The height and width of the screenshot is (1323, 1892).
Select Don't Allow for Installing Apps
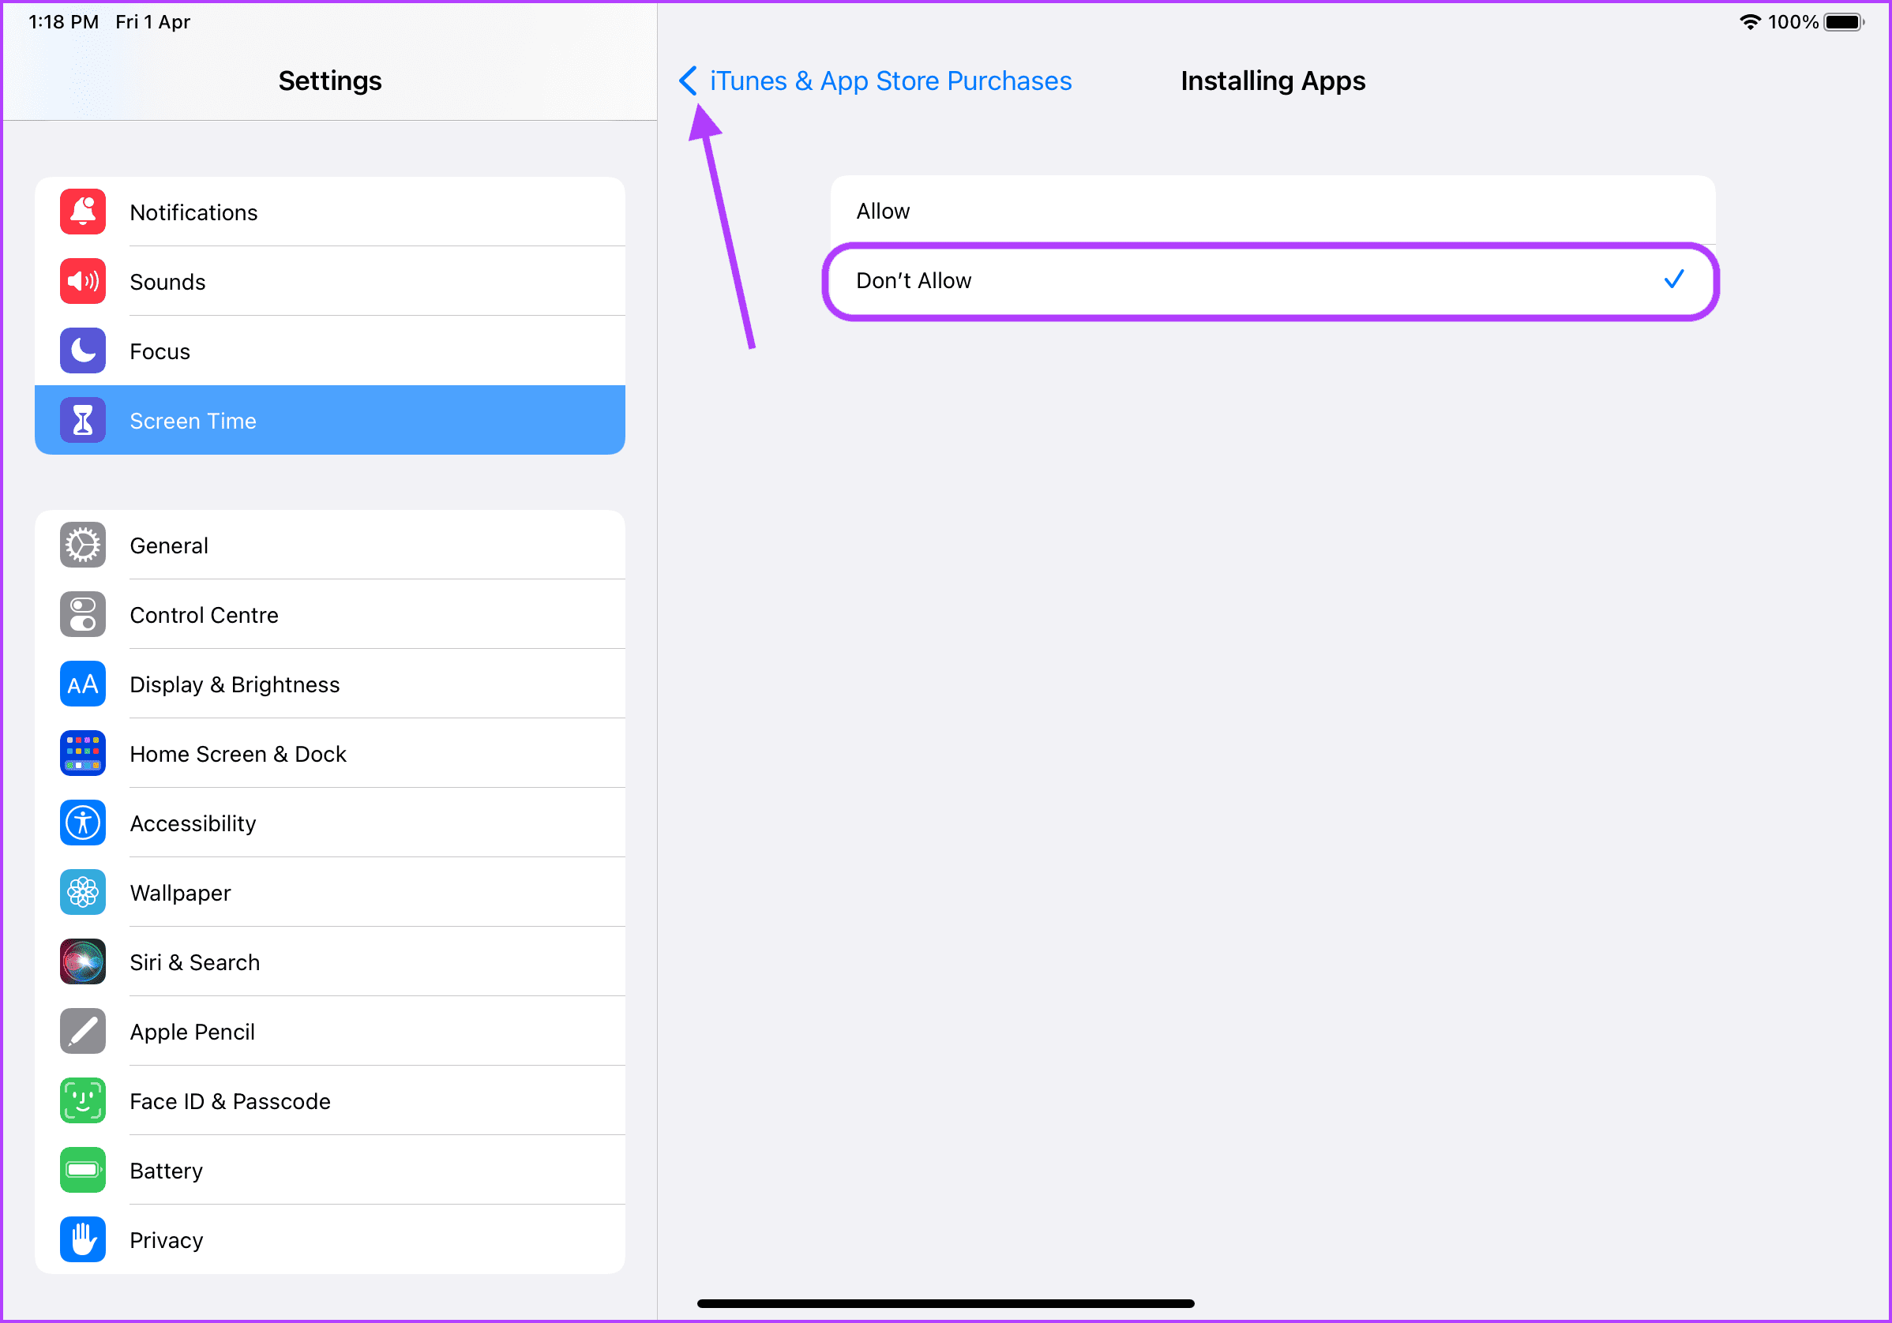click(x=1271, y=280)
